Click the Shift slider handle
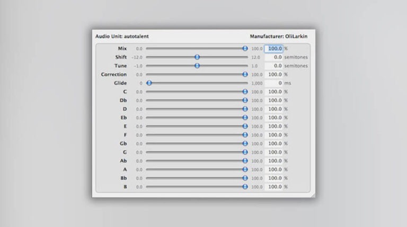The image size is (407, 227). point(197,57)
